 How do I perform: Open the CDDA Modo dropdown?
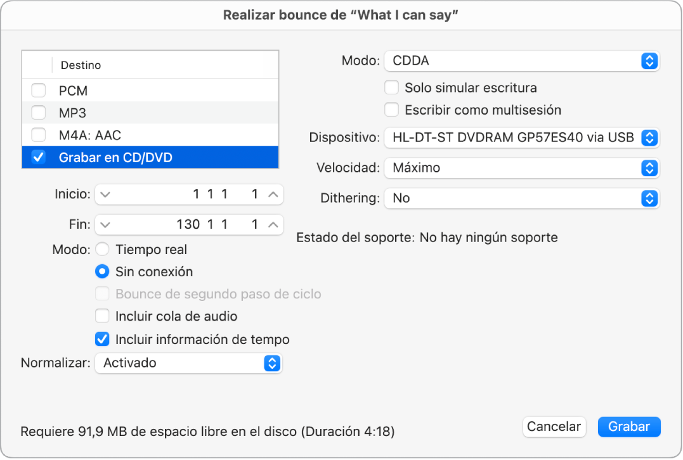(522, 61)
